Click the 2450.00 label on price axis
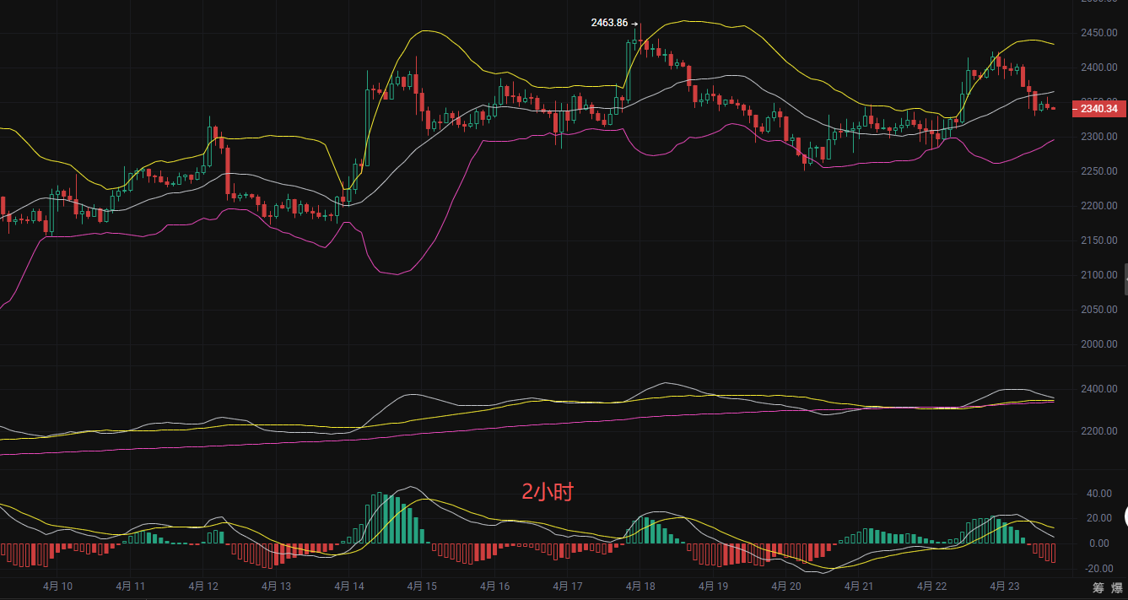 pyautogui.click(x=1099, y=33)
